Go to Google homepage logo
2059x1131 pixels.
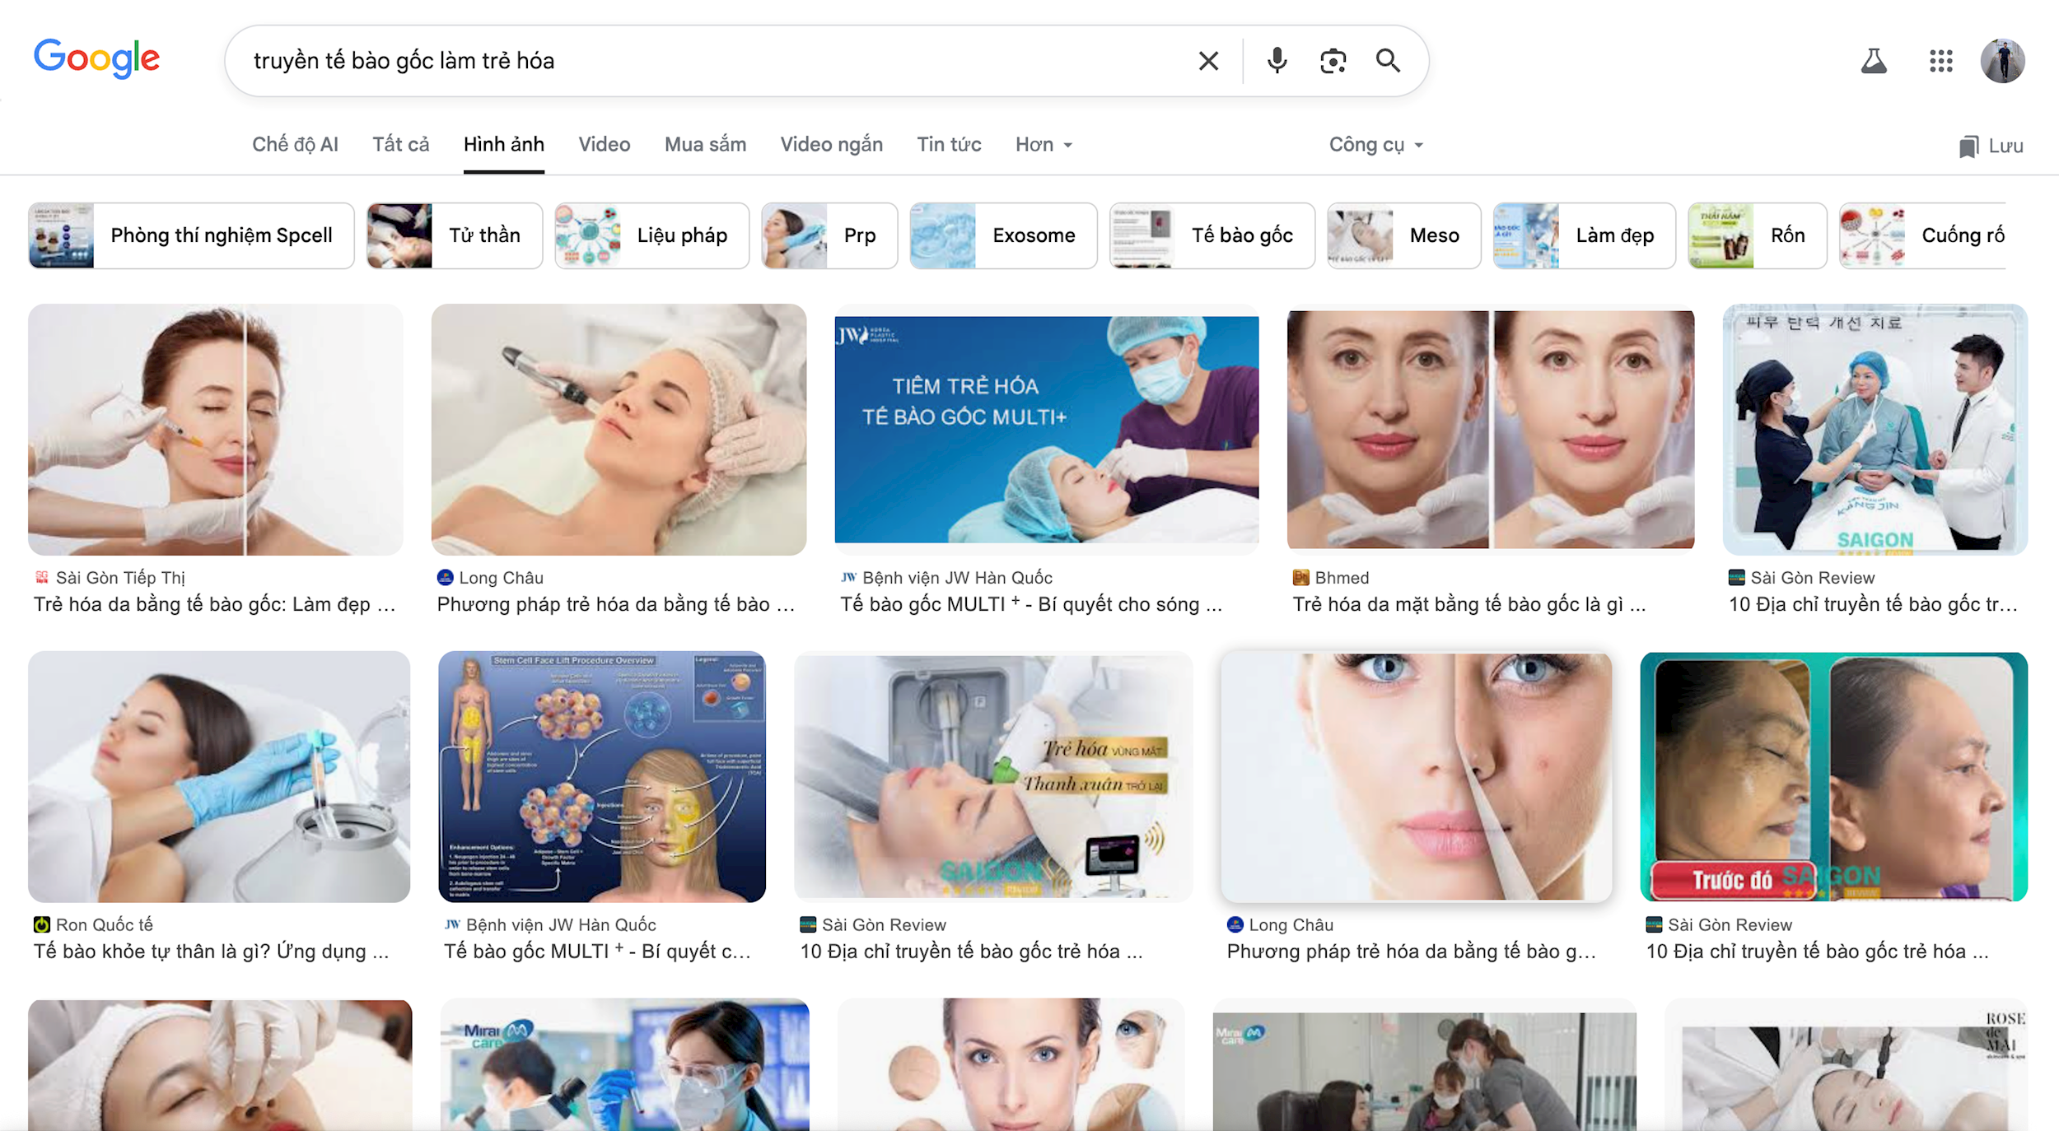(97, 59)
